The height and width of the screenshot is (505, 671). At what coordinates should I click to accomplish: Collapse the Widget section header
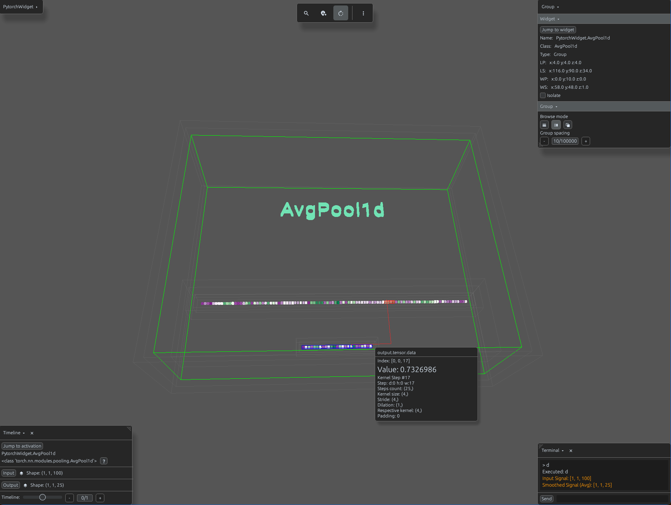(x=550, y=19)
